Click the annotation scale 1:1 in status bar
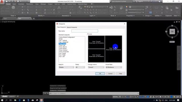This screenshot has height=102, width=182. click(156, 97)
